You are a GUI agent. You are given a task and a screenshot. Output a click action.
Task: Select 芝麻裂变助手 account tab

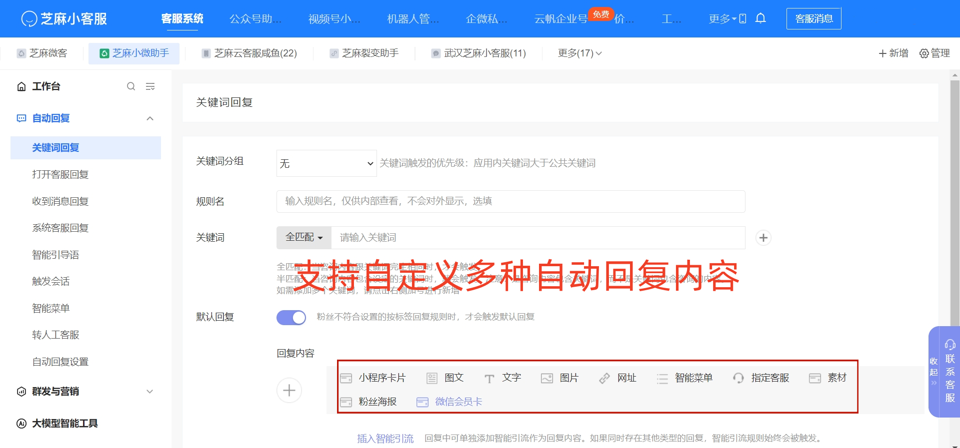[364, 53]
